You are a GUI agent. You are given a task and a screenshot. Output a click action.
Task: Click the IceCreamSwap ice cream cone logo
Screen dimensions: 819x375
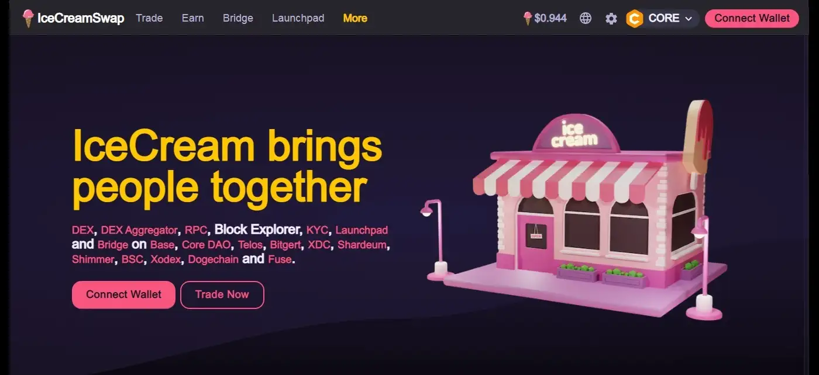(x=28, y=18)
